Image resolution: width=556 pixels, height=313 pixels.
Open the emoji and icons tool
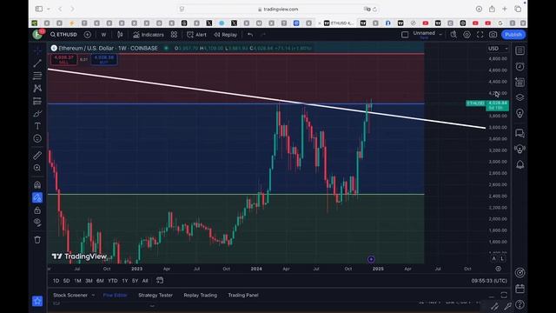tap(37, 138)
